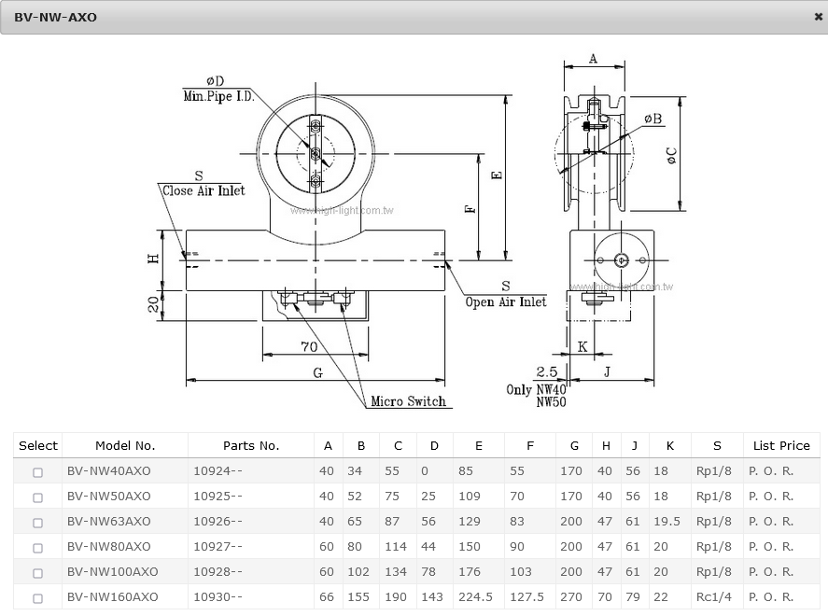Image resolution: width=828 pixels, height=616 pixels.
Task: Select the BV-NW50AXO row checkbox
Action: click(38, 497)
